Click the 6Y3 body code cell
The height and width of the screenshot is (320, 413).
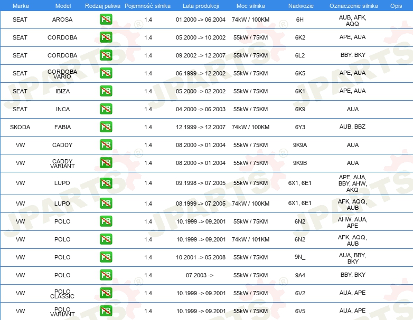tap(300, 127)
